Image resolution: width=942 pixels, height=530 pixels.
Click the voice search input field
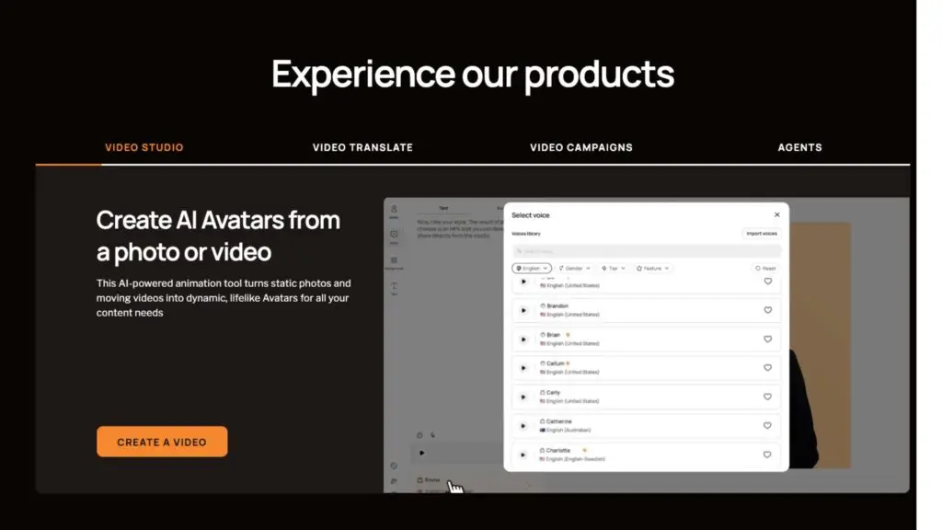tap(644, 250)
